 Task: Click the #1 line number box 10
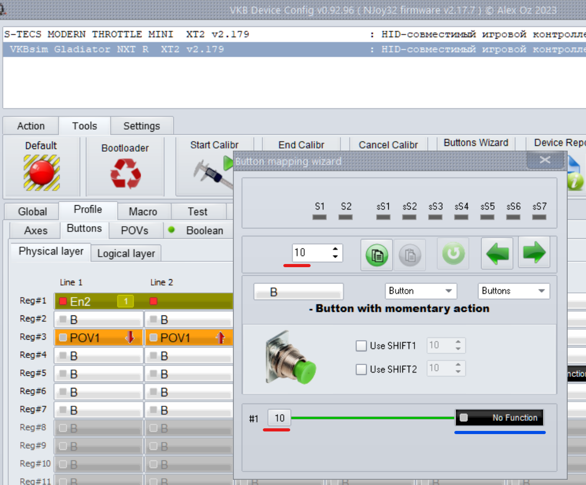click(x=279, y=418)
